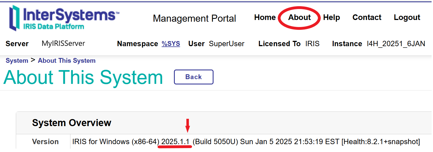Click the underlined version number 2025.1.1
433x152 pixels.
(x=175, y=142)
